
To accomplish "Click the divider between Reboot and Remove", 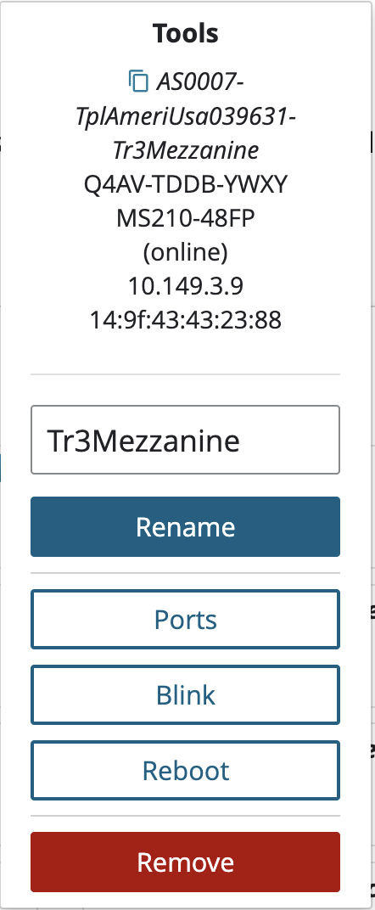I will click(x=186, y=816).
